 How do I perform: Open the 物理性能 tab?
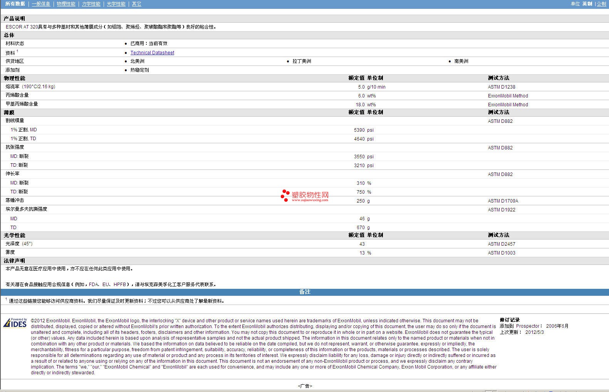coord(66,4)
